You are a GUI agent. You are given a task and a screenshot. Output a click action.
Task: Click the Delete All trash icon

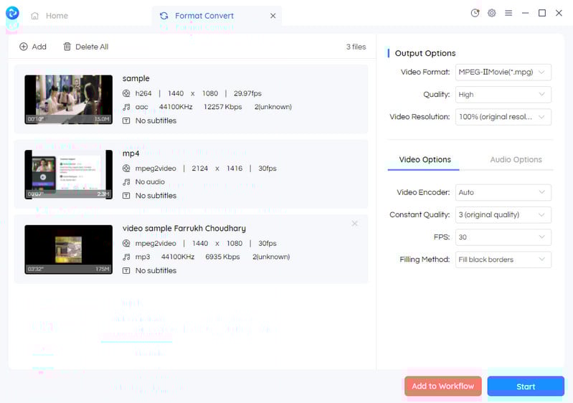[67, 47]
